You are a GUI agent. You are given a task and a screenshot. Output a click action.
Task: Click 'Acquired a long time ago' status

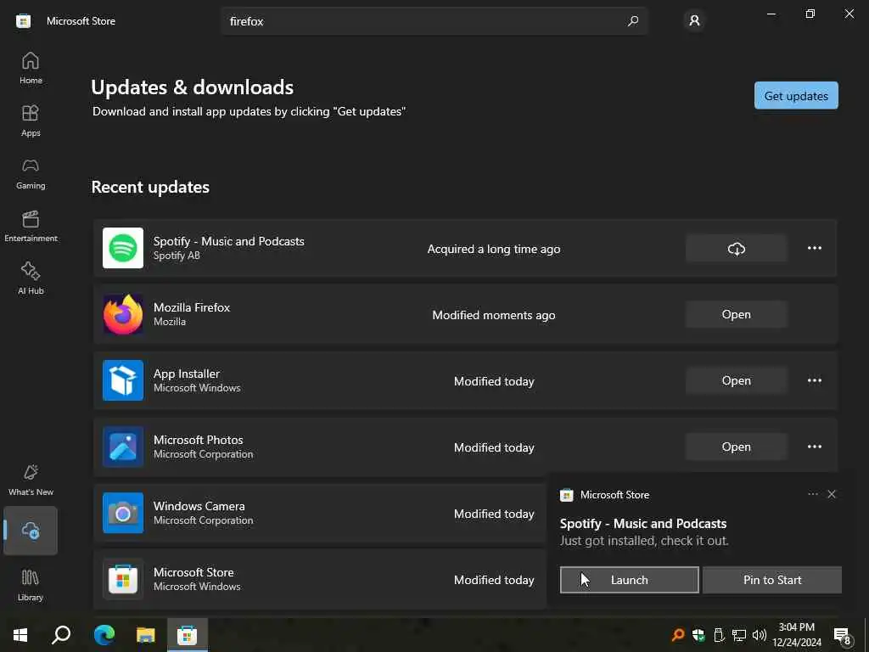coord(494,249)
